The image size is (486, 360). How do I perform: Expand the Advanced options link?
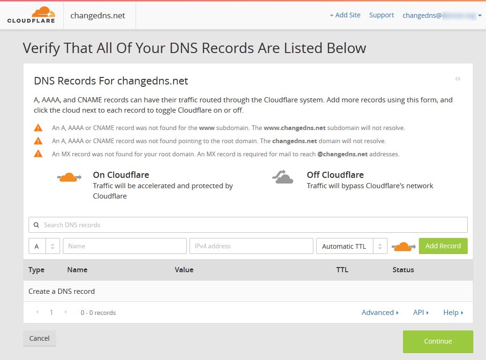pos(380,313)
